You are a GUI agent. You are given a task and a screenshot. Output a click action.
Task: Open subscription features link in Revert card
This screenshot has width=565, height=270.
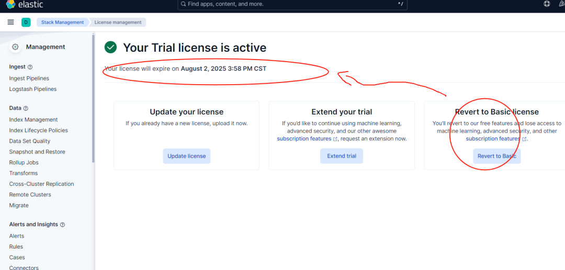(x=493, y=139)
